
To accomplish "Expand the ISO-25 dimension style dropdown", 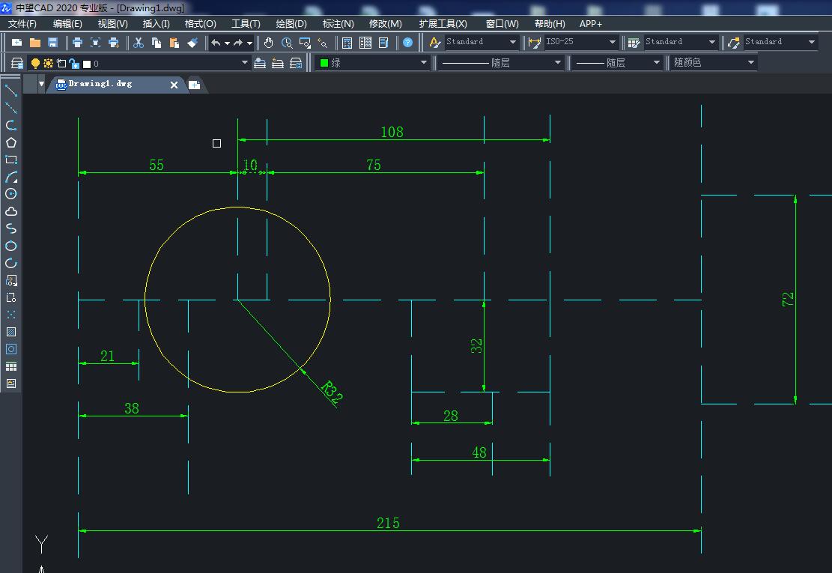I will click(613, 43).
